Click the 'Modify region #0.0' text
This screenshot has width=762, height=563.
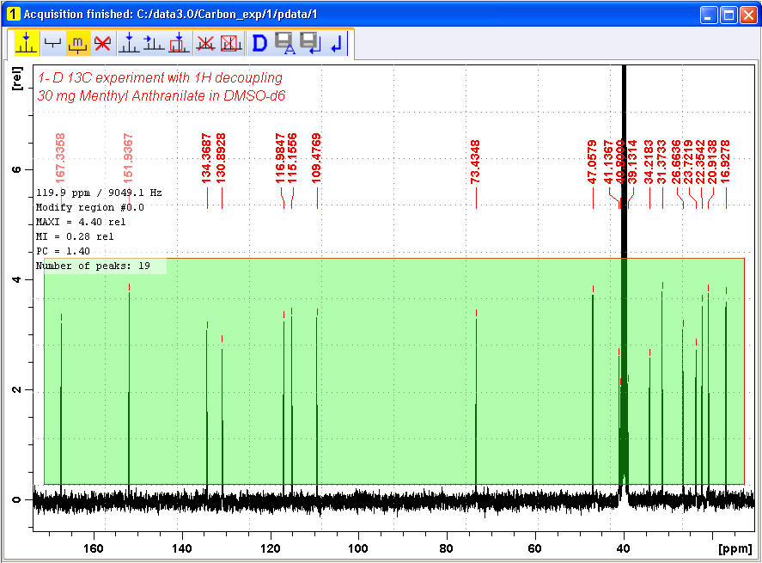point(90,207)
